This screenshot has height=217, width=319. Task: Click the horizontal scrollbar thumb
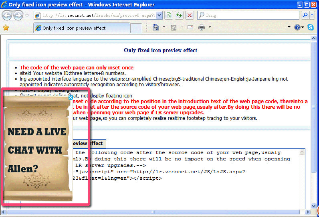[153, 212]
